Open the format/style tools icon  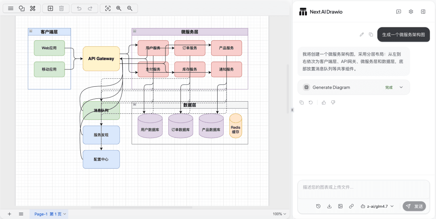(x=33, y=8)
